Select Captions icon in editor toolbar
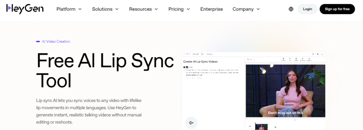Image resolution: width=363 pixels, height=130 pixels. click(309, 60)
